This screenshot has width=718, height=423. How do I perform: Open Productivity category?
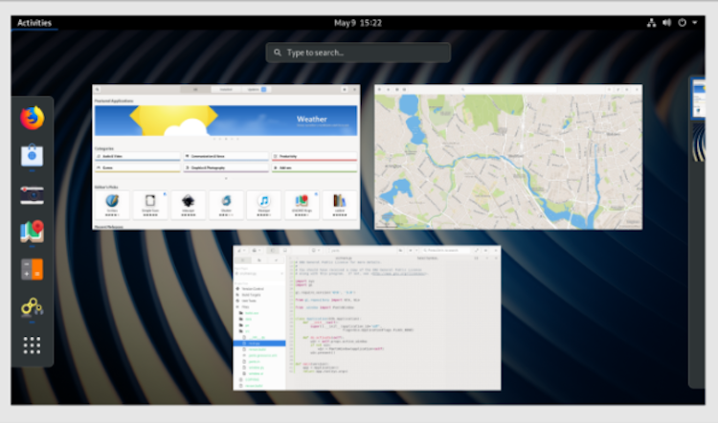click(x=314, y=157)
